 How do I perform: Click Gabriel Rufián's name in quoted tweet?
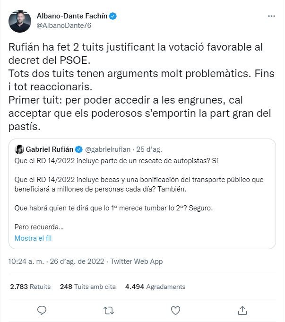tap(50, 149)
